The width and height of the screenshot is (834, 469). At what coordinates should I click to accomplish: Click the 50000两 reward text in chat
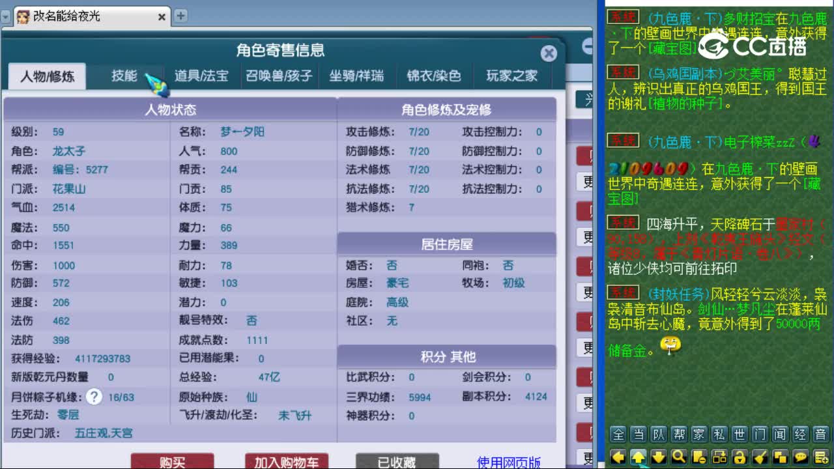click(x=798, y=323)
